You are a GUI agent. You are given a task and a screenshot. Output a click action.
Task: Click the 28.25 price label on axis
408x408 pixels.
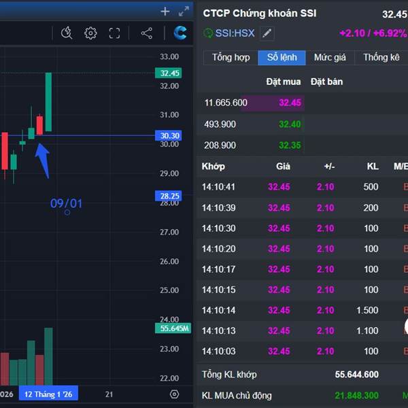[x=169, y=196]
